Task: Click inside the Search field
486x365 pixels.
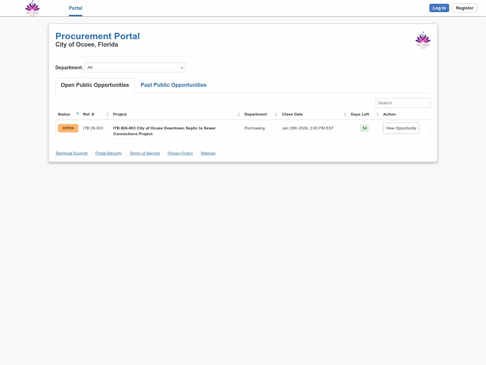Action: coord(403,103)
